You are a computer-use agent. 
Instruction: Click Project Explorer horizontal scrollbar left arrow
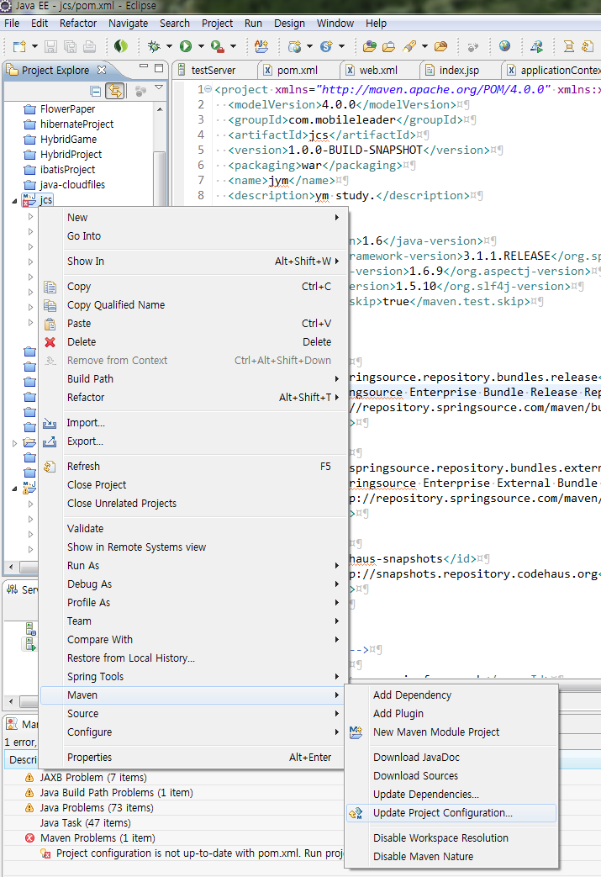[11, 567]
